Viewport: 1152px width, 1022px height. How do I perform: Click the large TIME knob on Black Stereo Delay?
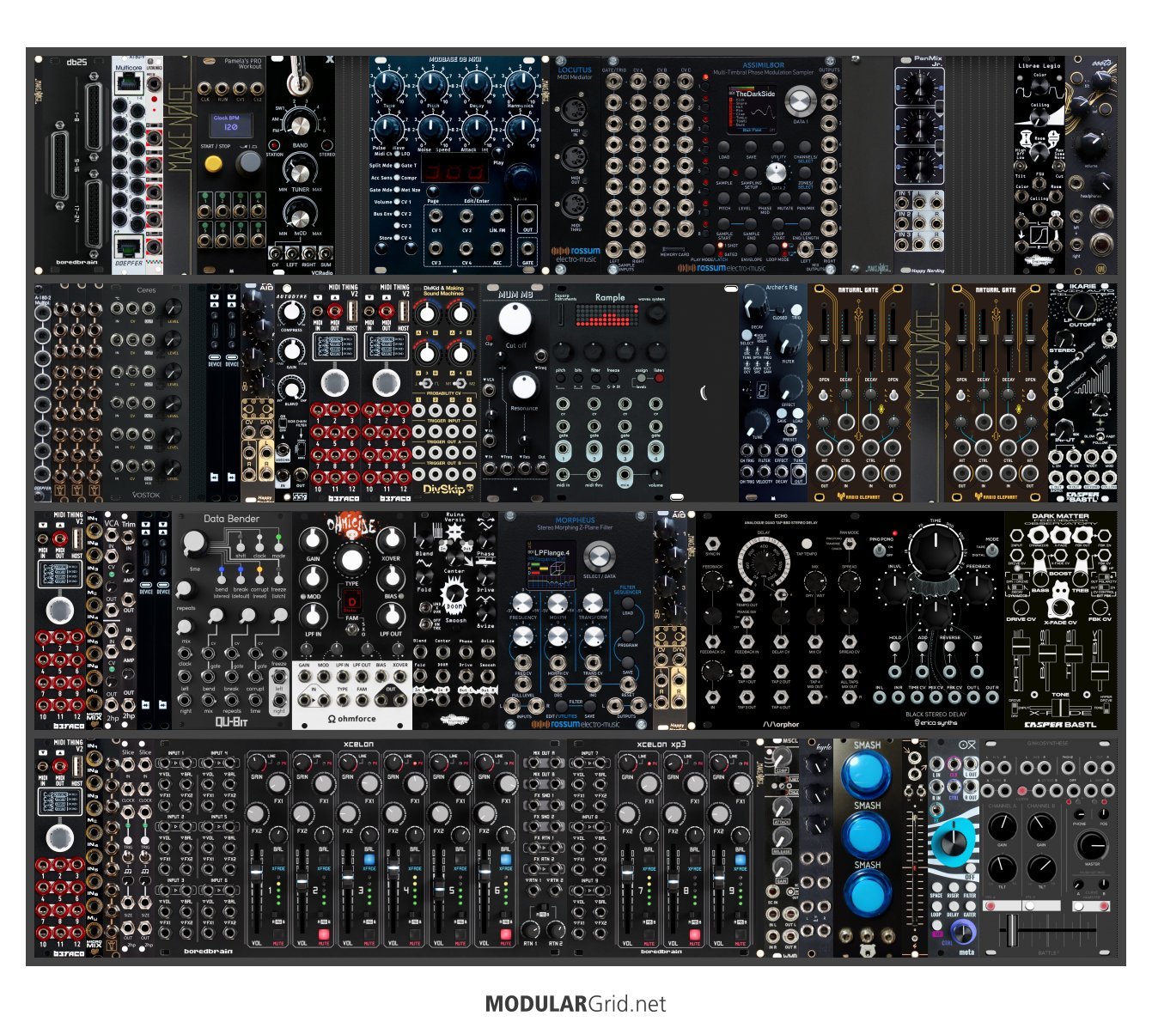(x=936, y=550)
